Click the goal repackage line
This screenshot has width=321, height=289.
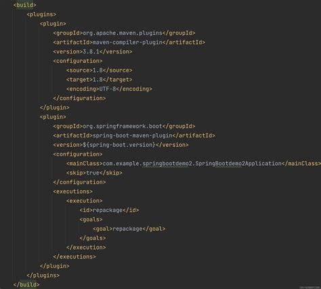click(129, 229)
